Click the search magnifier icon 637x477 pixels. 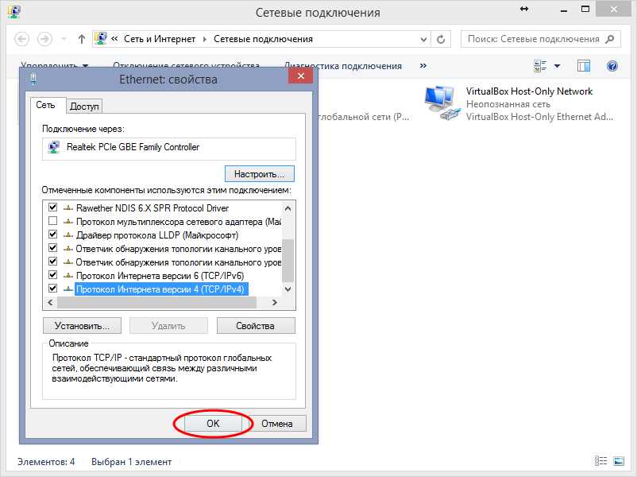[610, 39]
